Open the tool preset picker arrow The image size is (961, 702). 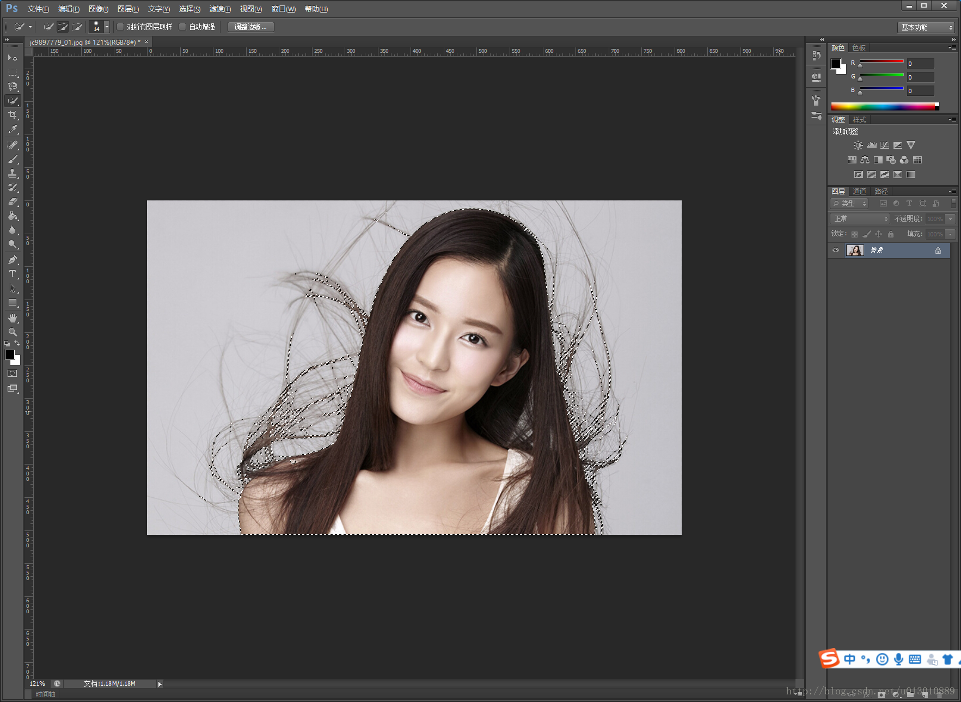tap(30, 27)
